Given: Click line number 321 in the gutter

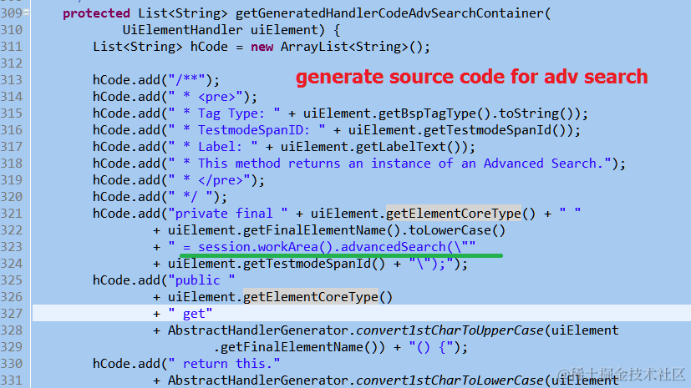Looking at the screenshot, I should click(12, 214).
